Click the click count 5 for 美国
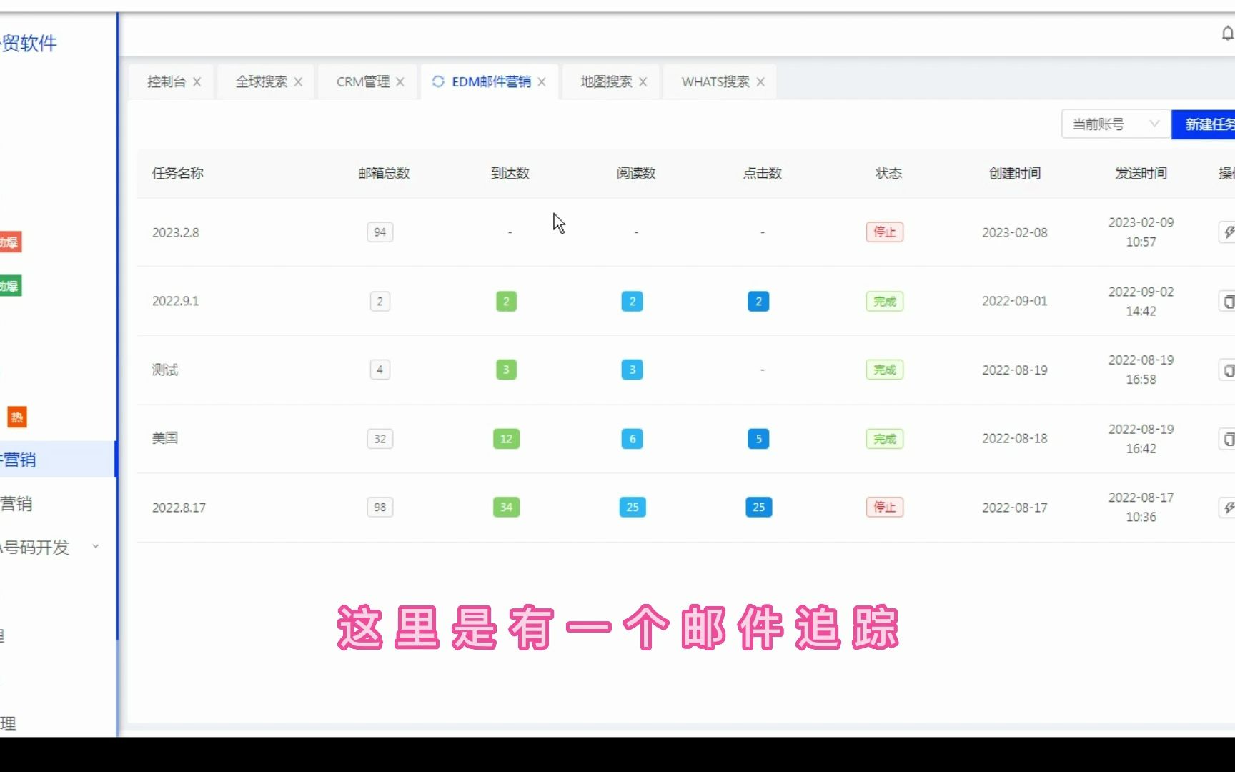Image resolution: width=1235 pixels, height=772 pixels. coord(758,439)
